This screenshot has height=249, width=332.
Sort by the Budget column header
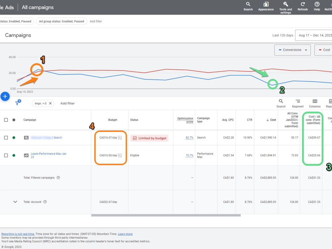pyautogui.click(x=113, y=120)
